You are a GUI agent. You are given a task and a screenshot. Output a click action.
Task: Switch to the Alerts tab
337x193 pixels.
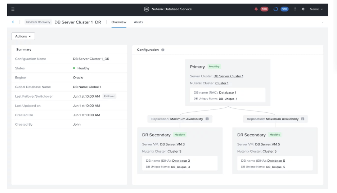[x=138, y=22]
